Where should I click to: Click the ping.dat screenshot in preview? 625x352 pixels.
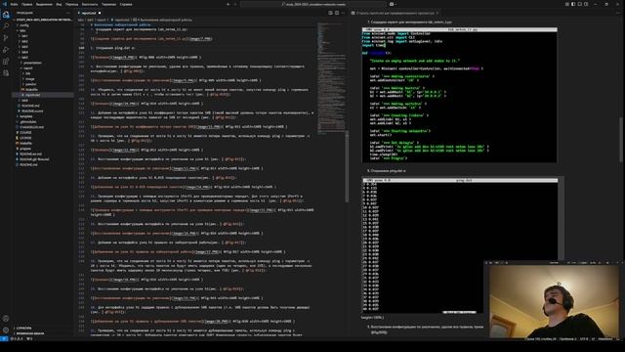[460, 245]
